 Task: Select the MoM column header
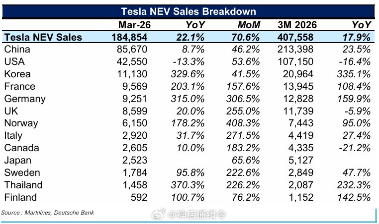[249, 25]
